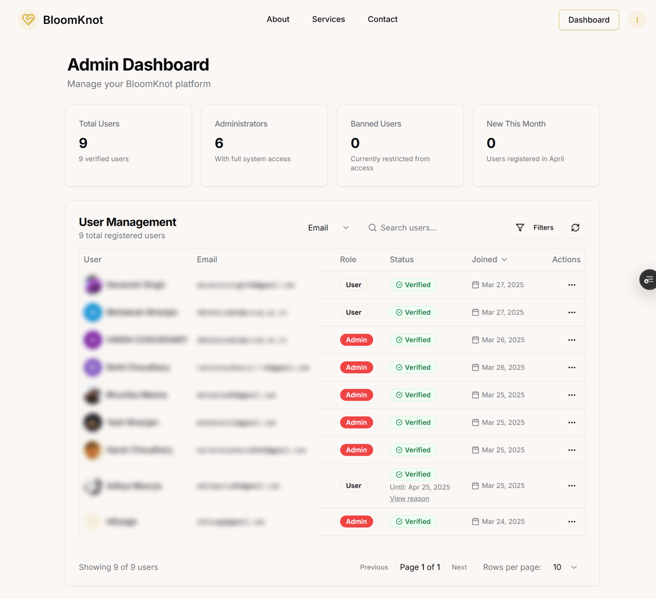Viewport: 656px width, 599px height.
Task: Open the Email search field dropdown
Action: pyautogui.click(x=328, y=228)
